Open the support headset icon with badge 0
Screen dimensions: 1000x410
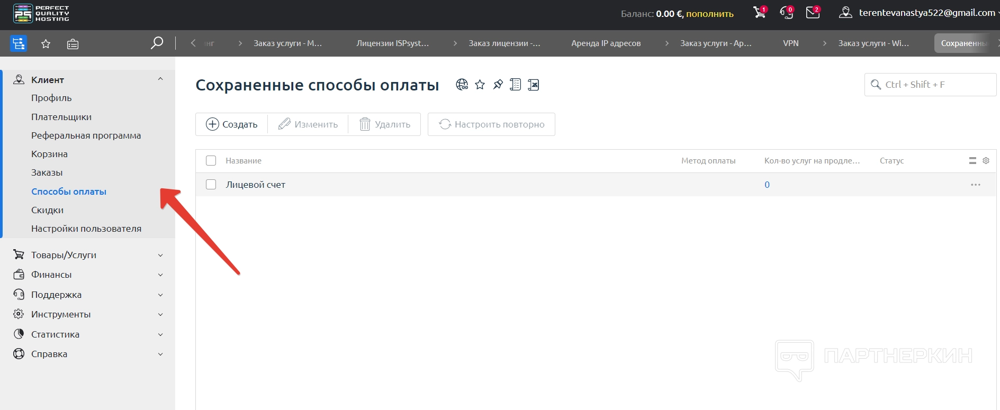pyautogui.click(x=787, y=12)
